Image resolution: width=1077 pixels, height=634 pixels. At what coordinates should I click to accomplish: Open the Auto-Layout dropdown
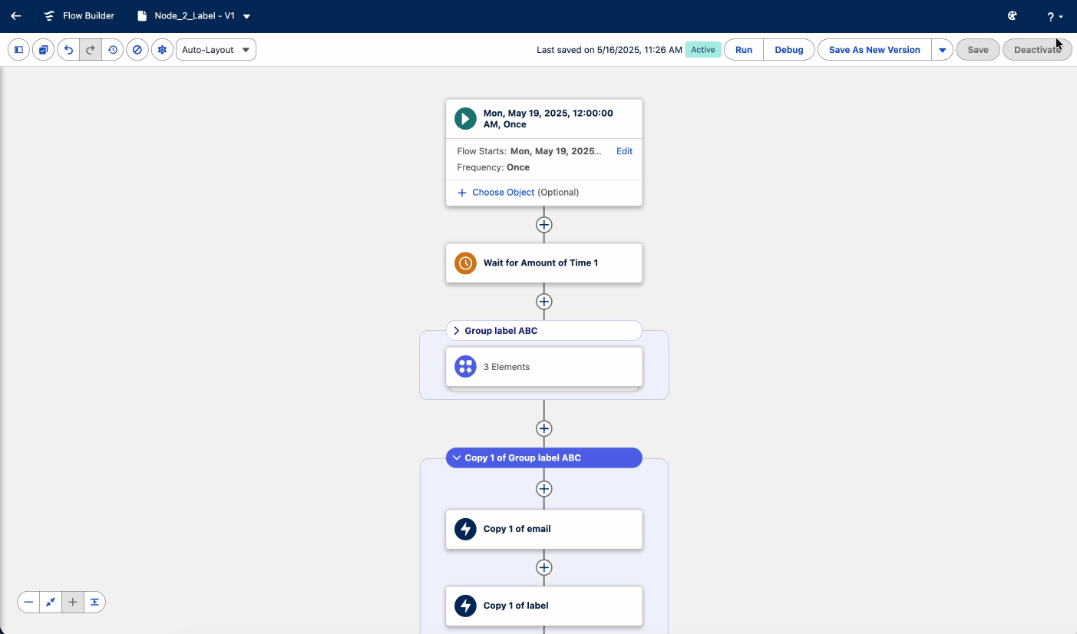pos(216,50)
